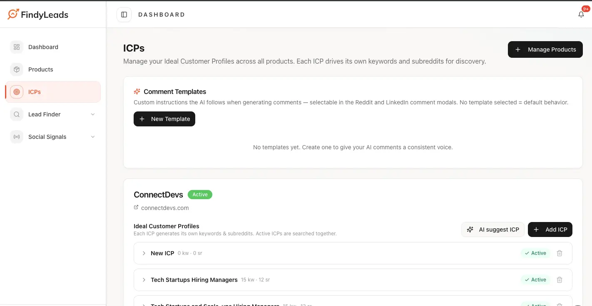Image resolution: width=592 pixels, height=306 pixels.
Task: Expand the New ICP row chevron
Action: click(x=144, y=253)
